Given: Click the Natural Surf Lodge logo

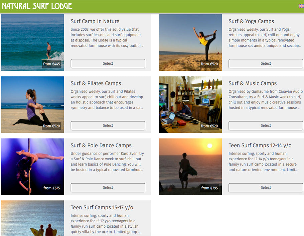Looking at the screenshot, I should [37, 6].
